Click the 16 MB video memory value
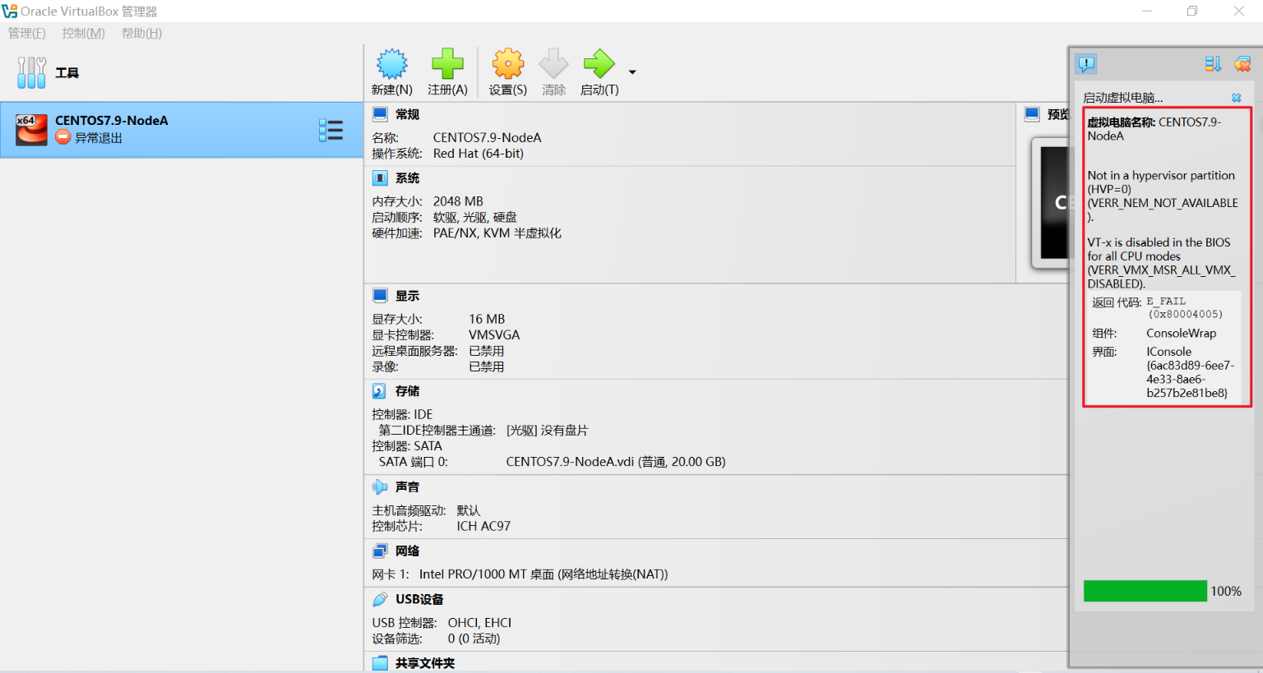 tap(487, 320)
